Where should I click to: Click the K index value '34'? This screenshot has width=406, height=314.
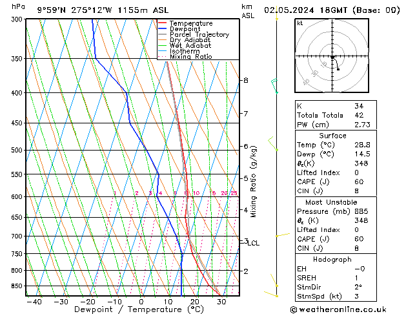359,106
